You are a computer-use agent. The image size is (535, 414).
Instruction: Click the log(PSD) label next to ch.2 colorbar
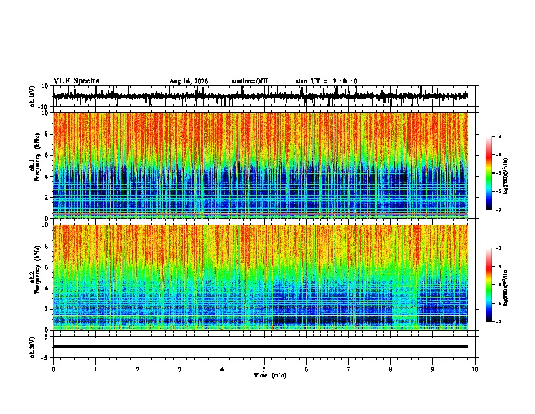click(x=506, y=288)
